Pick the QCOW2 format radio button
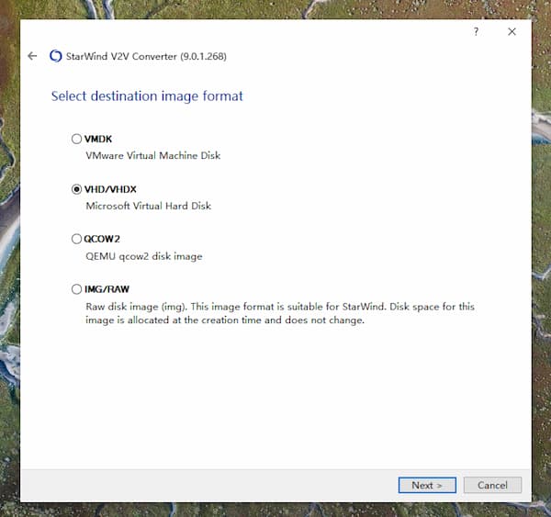 (x=76, y=239)
